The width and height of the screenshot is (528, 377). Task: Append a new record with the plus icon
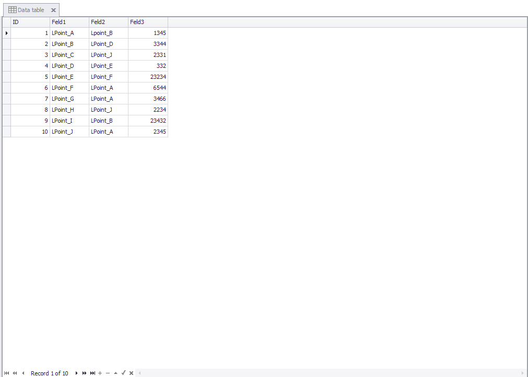pos(100,373)
